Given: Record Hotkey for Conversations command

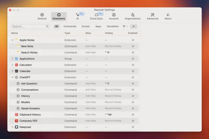Looking at the screenshot, I should tap(113, 90).
